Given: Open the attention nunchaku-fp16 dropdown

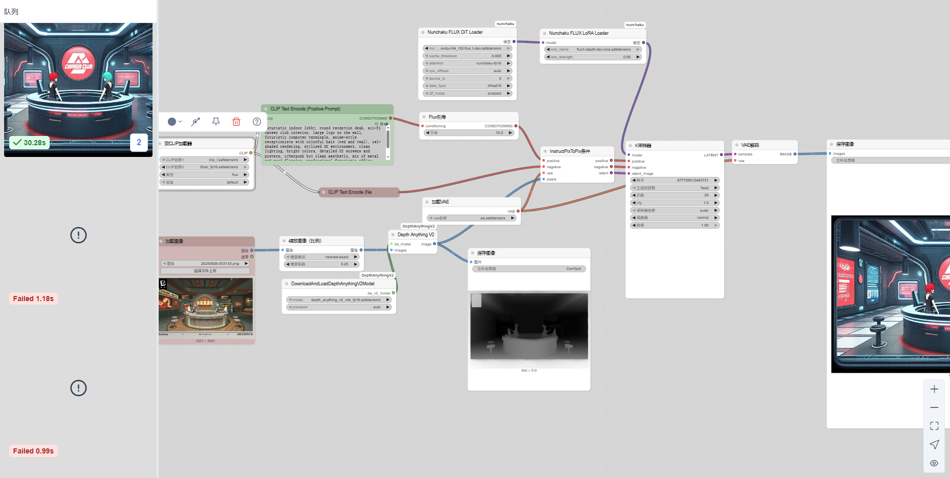Looking at the screenshot, I should tap(467, 63).
